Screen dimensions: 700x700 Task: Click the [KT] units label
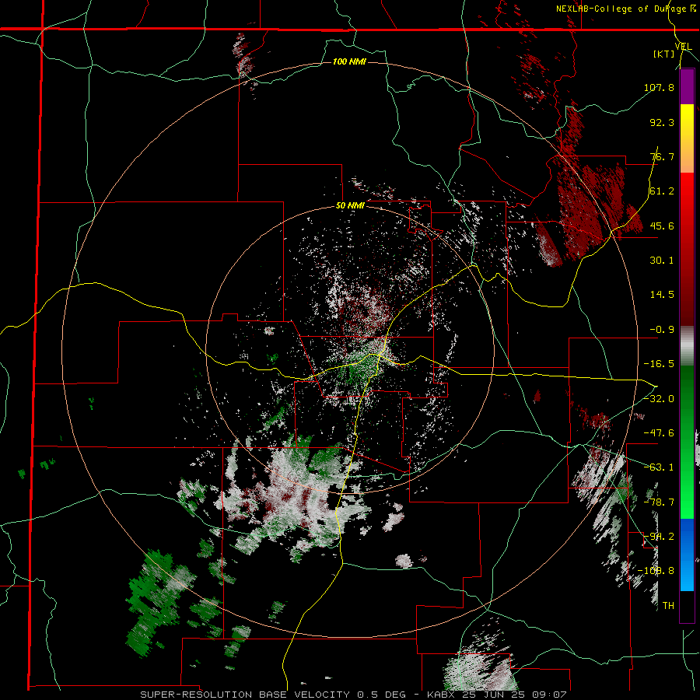[663, 54]
